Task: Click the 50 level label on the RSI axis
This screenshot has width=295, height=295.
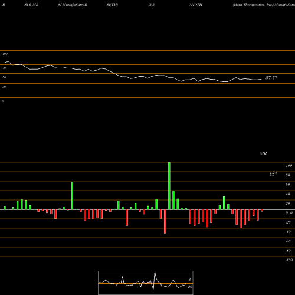Action: click(x=4, y=77)
